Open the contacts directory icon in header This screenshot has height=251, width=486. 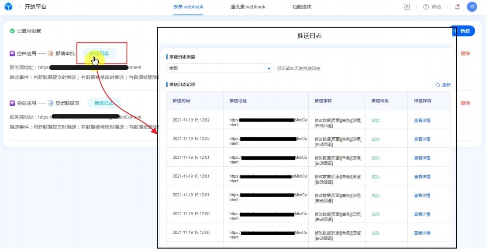[x=407, y=7]
